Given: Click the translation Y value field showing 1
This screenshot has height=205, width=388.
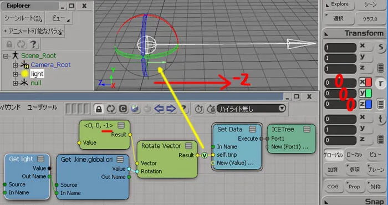Looking at the screenshot, I should point(340,130).
